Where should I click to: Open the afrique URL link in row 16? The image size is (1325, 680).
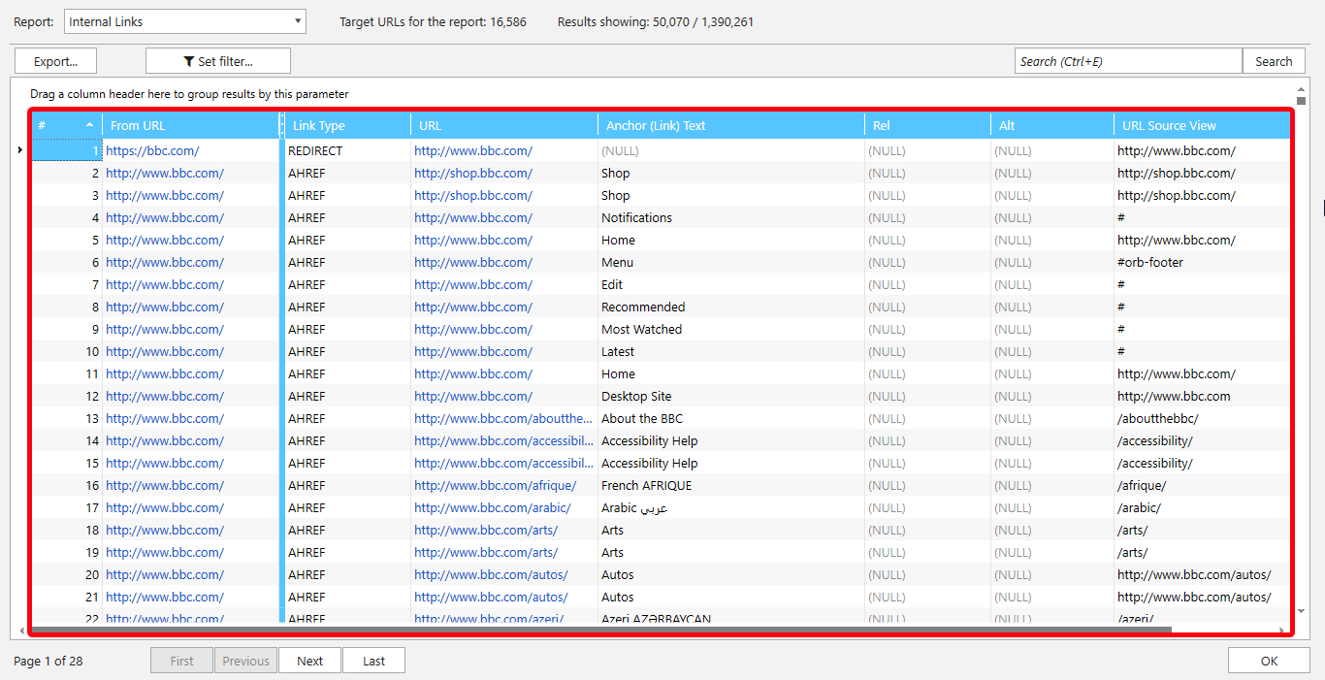[495, 485]
